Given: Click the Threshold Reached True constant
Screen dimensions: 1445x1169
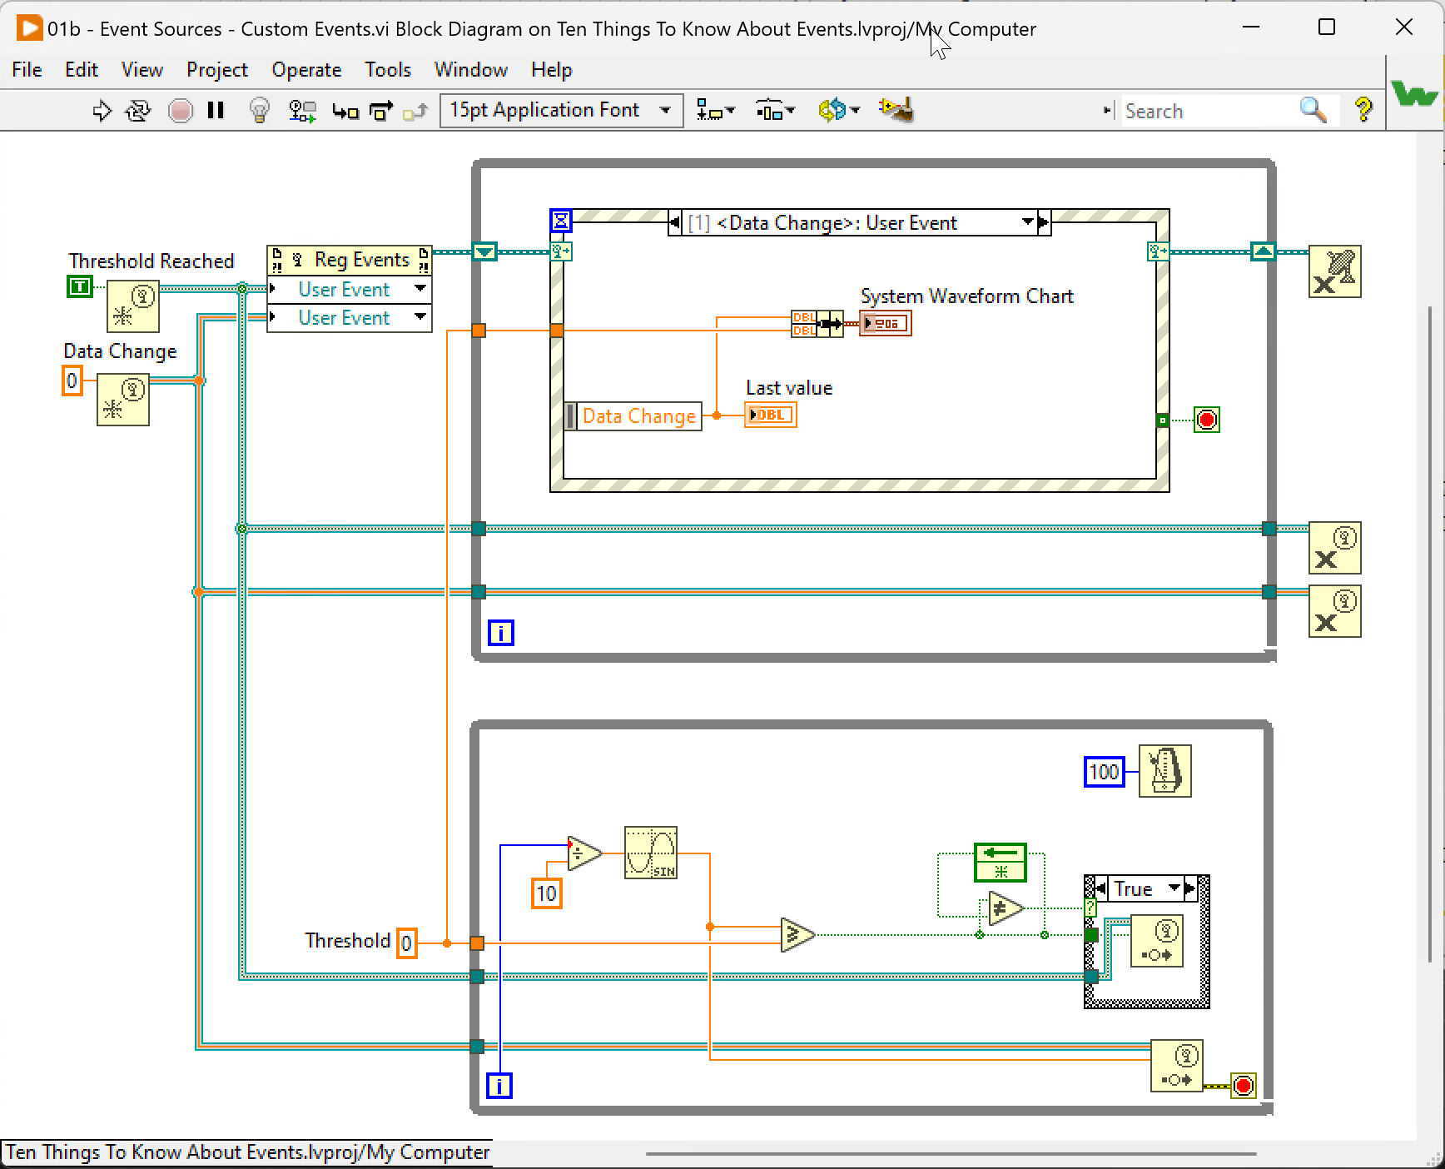Looking at the screenshot, I should (80, 287).
